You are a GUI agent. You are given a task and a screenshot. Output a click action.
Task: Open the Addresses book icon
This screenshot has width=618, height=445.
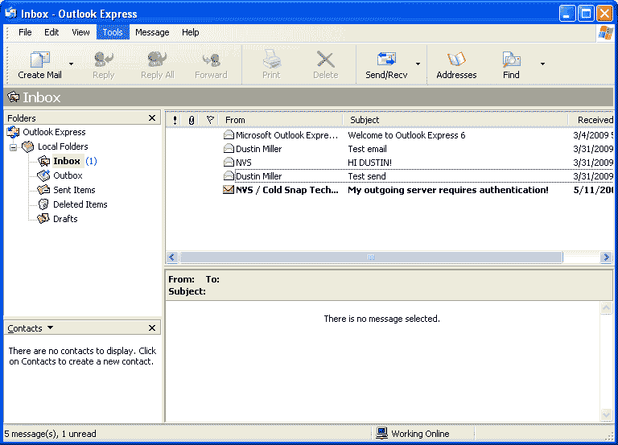pyautogui.click(x=456, y=60)
